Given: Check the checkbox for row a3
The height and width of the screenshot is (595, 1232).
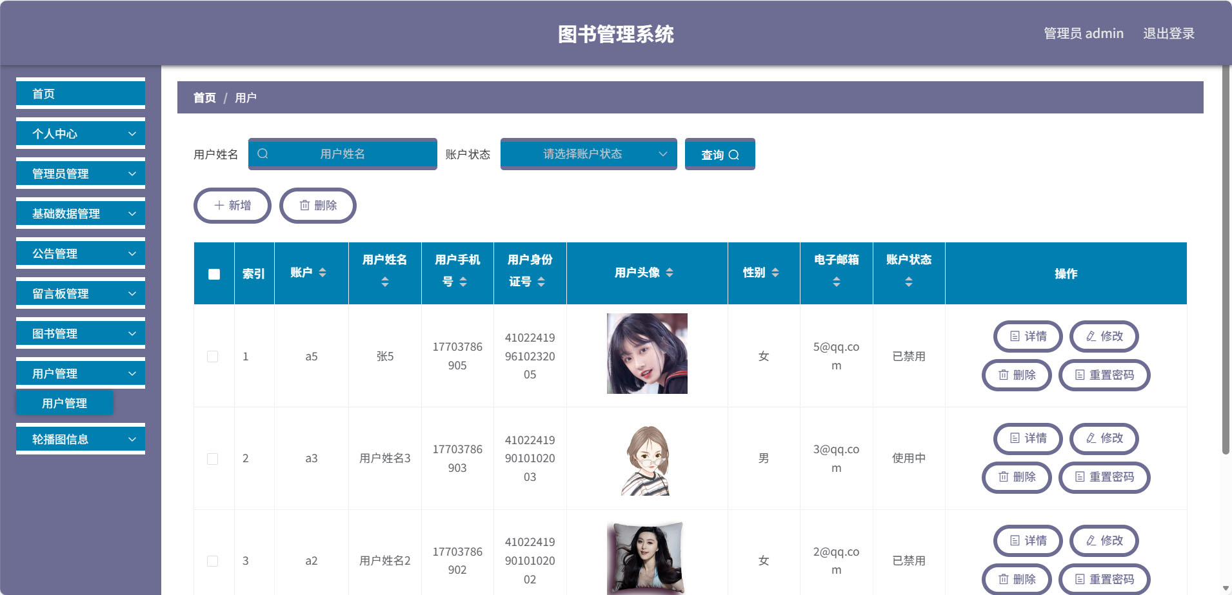Looking at the screenshot, I should point(212,459).
